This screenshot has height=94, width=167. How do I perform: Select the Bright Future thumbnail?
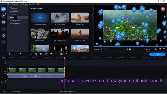click(x=80, y=34)
